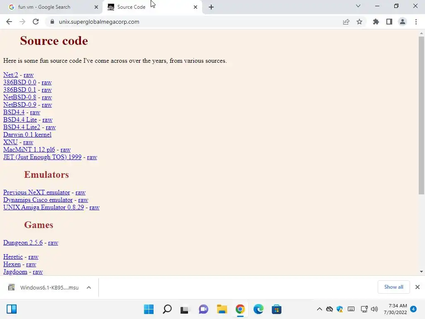Open File Explorer from taskbar

click(x=222, y=309)
